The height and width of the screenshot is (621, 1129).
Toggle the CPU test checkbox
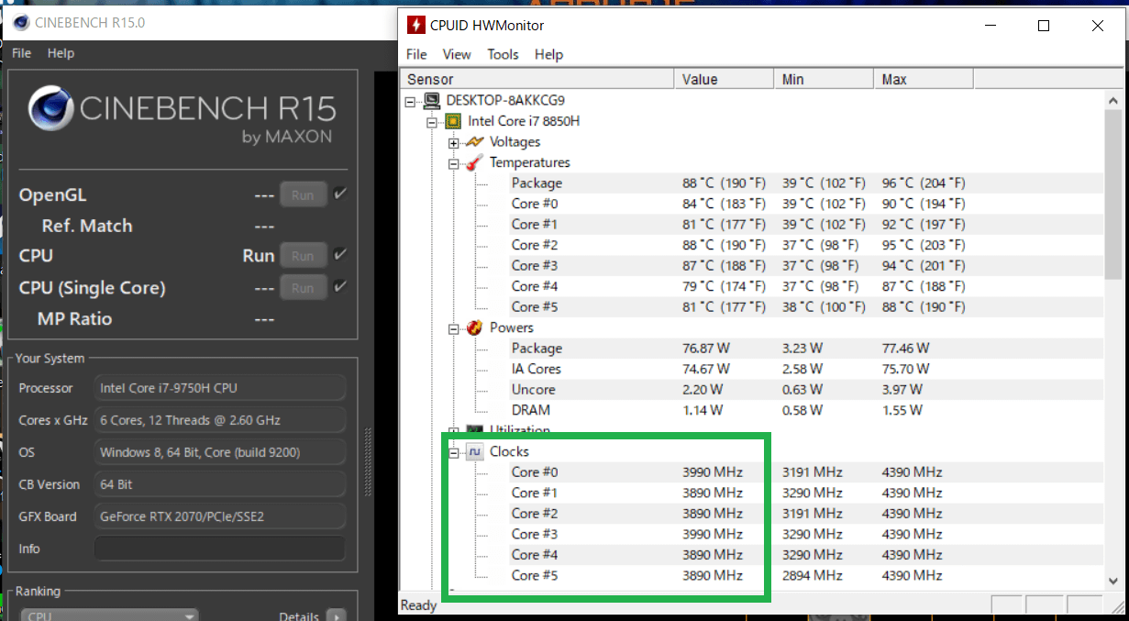[x=340, y=255]
